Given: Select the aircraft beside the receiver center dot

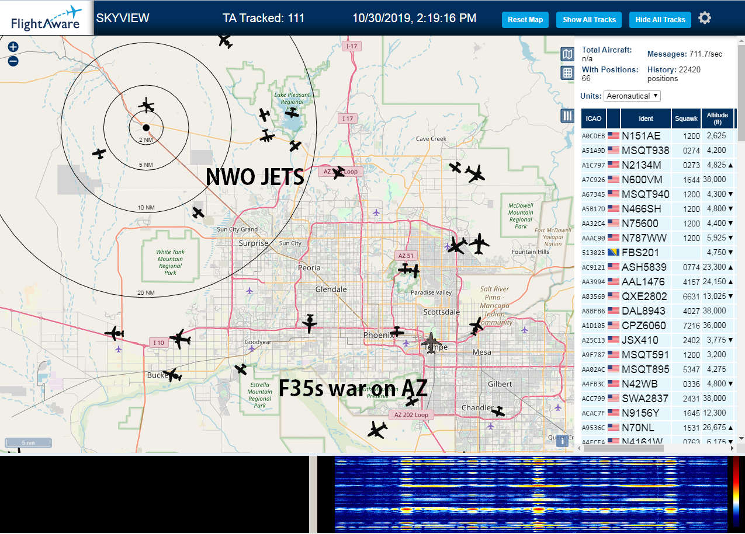Looking at the screenshot, I should 147,106.
